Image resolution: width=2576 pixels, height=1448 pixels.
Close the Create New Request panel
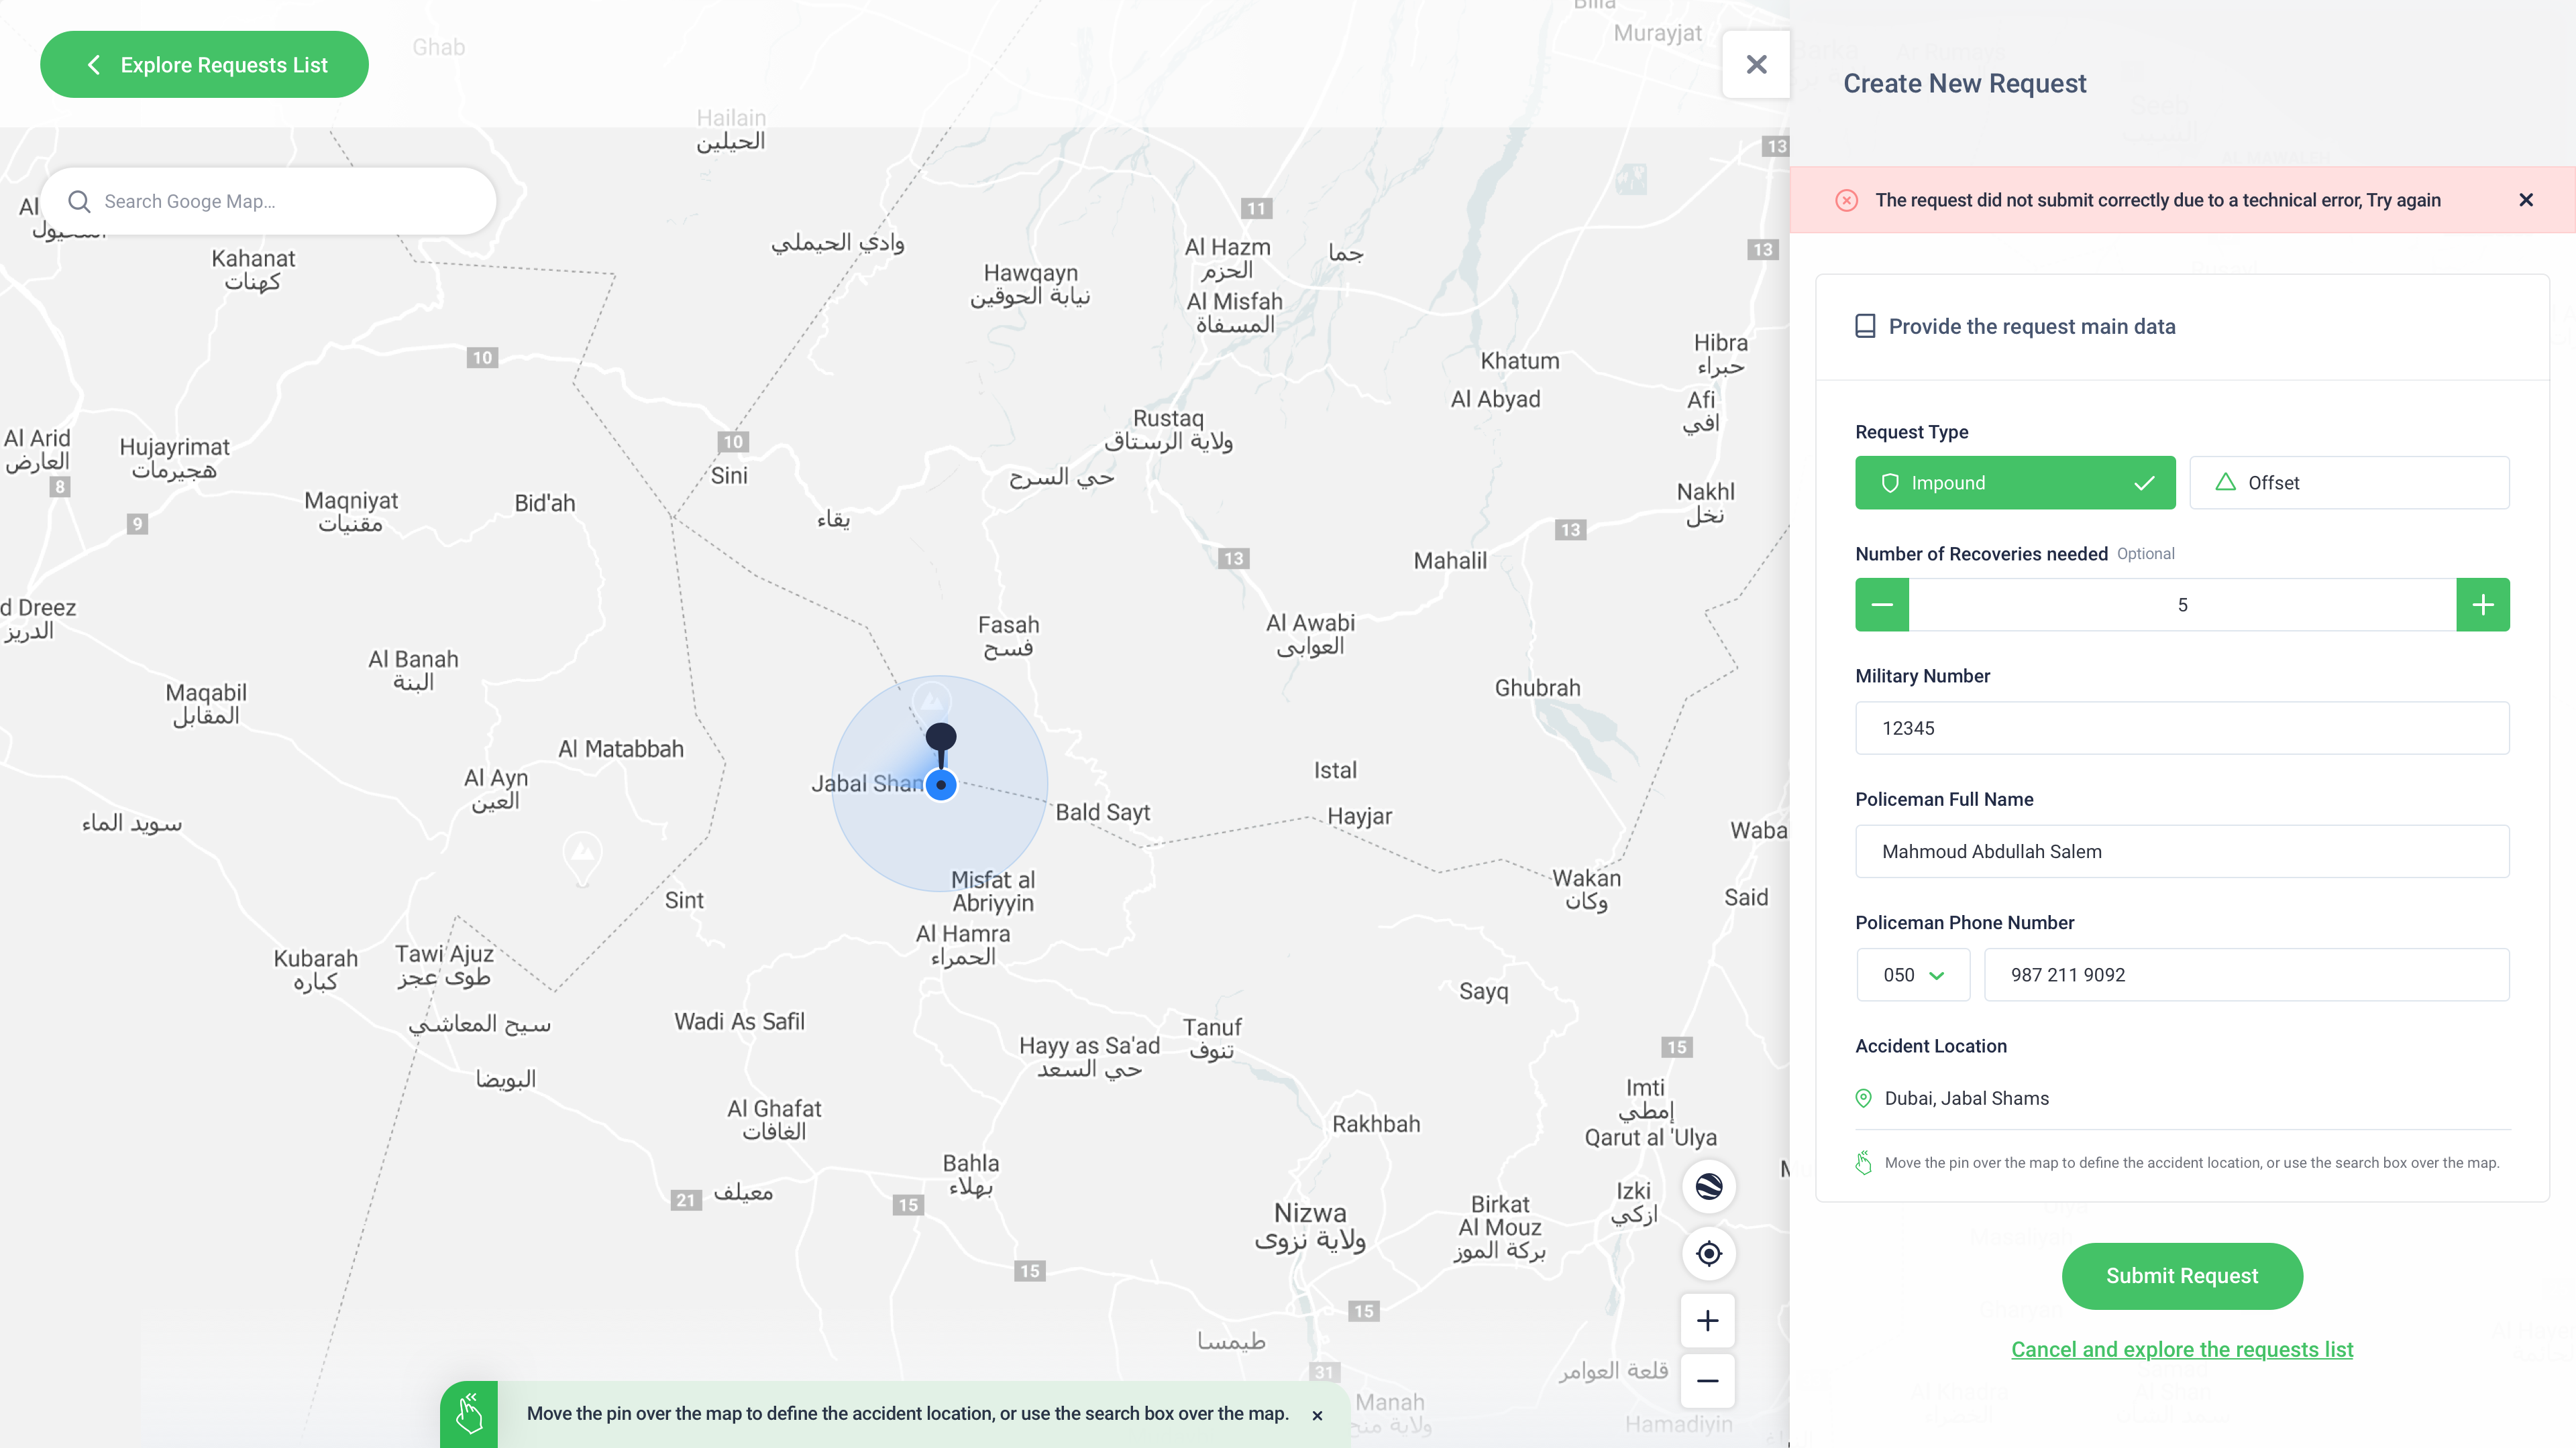[1756, 64]
